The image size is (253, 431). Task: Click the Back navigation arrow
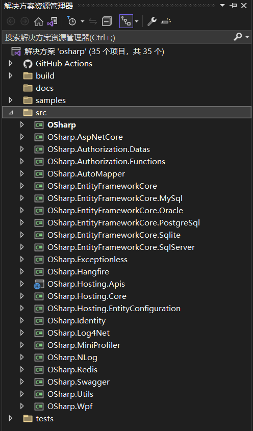[11, 21]
